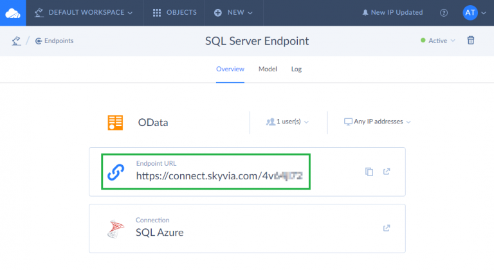Open the New menu dropdown
The width and height of the screenshot is (494, 270).
coord(233,13)
